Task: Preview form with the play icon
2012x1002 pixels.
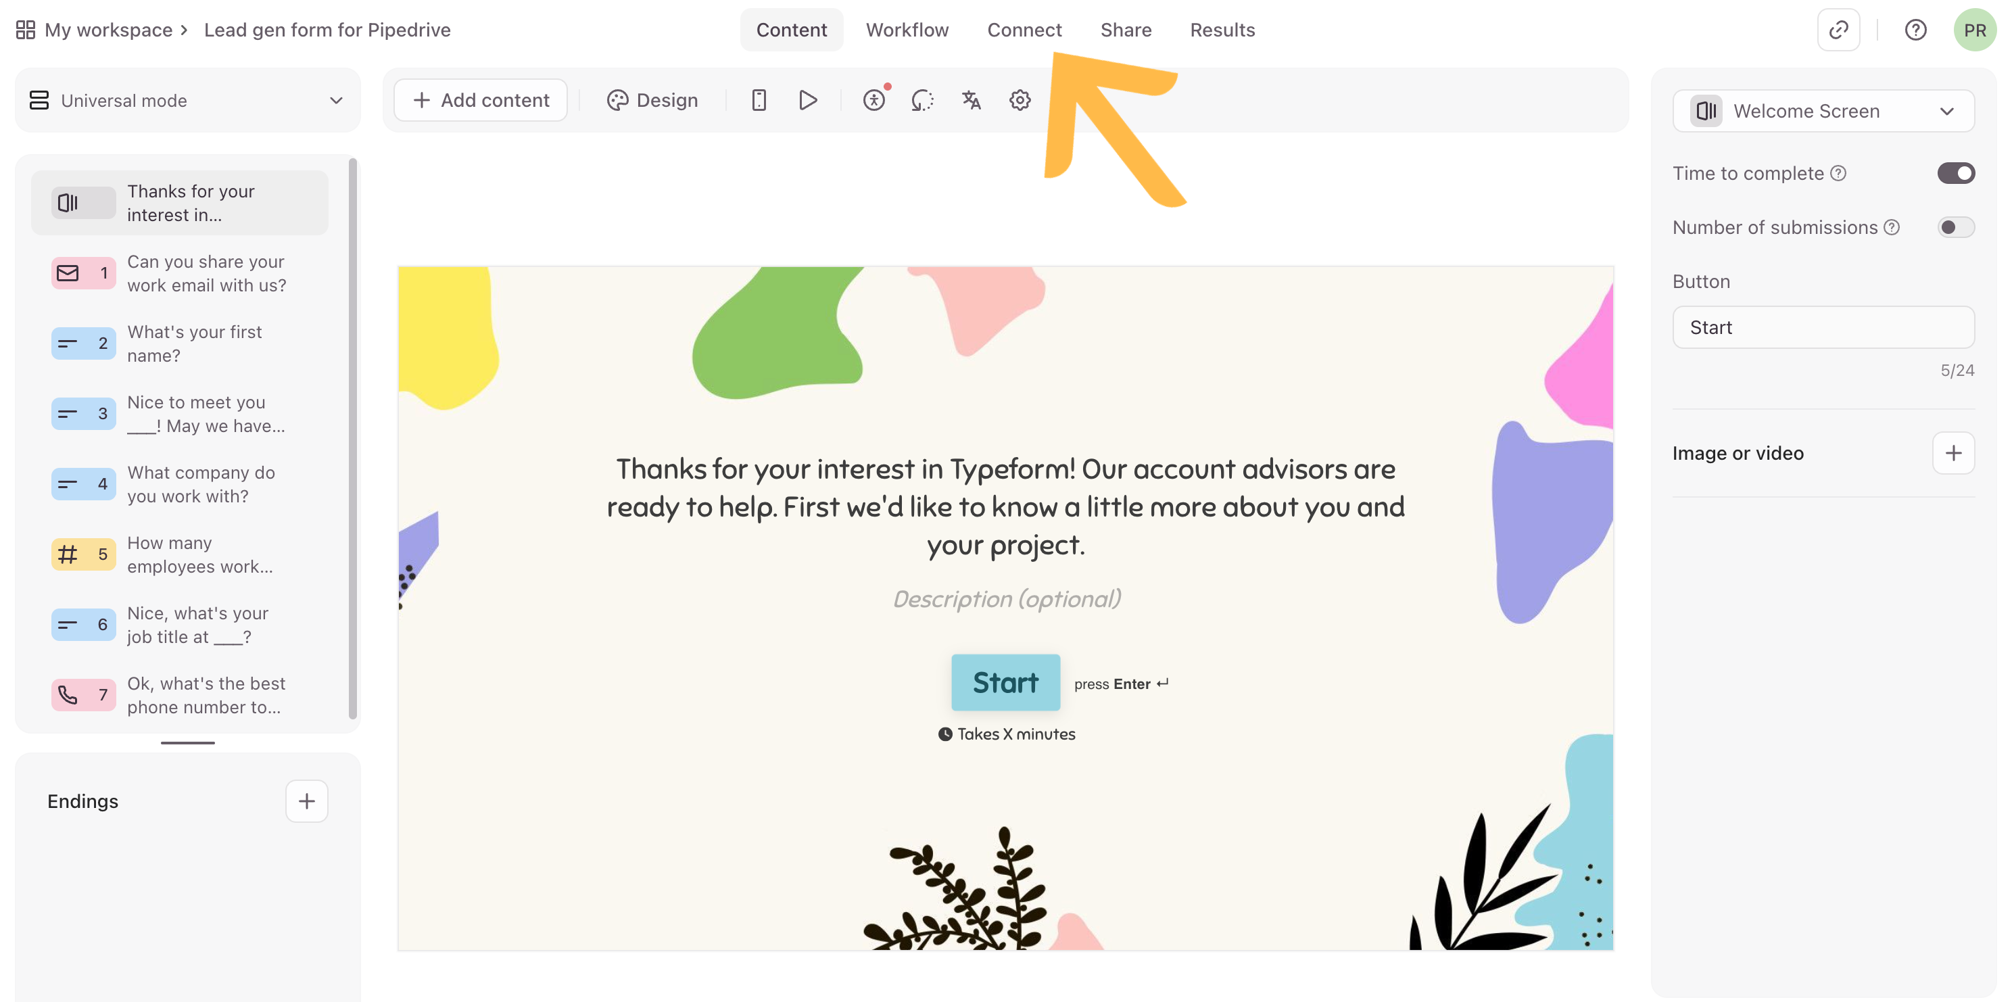Action: click(808, 100)
